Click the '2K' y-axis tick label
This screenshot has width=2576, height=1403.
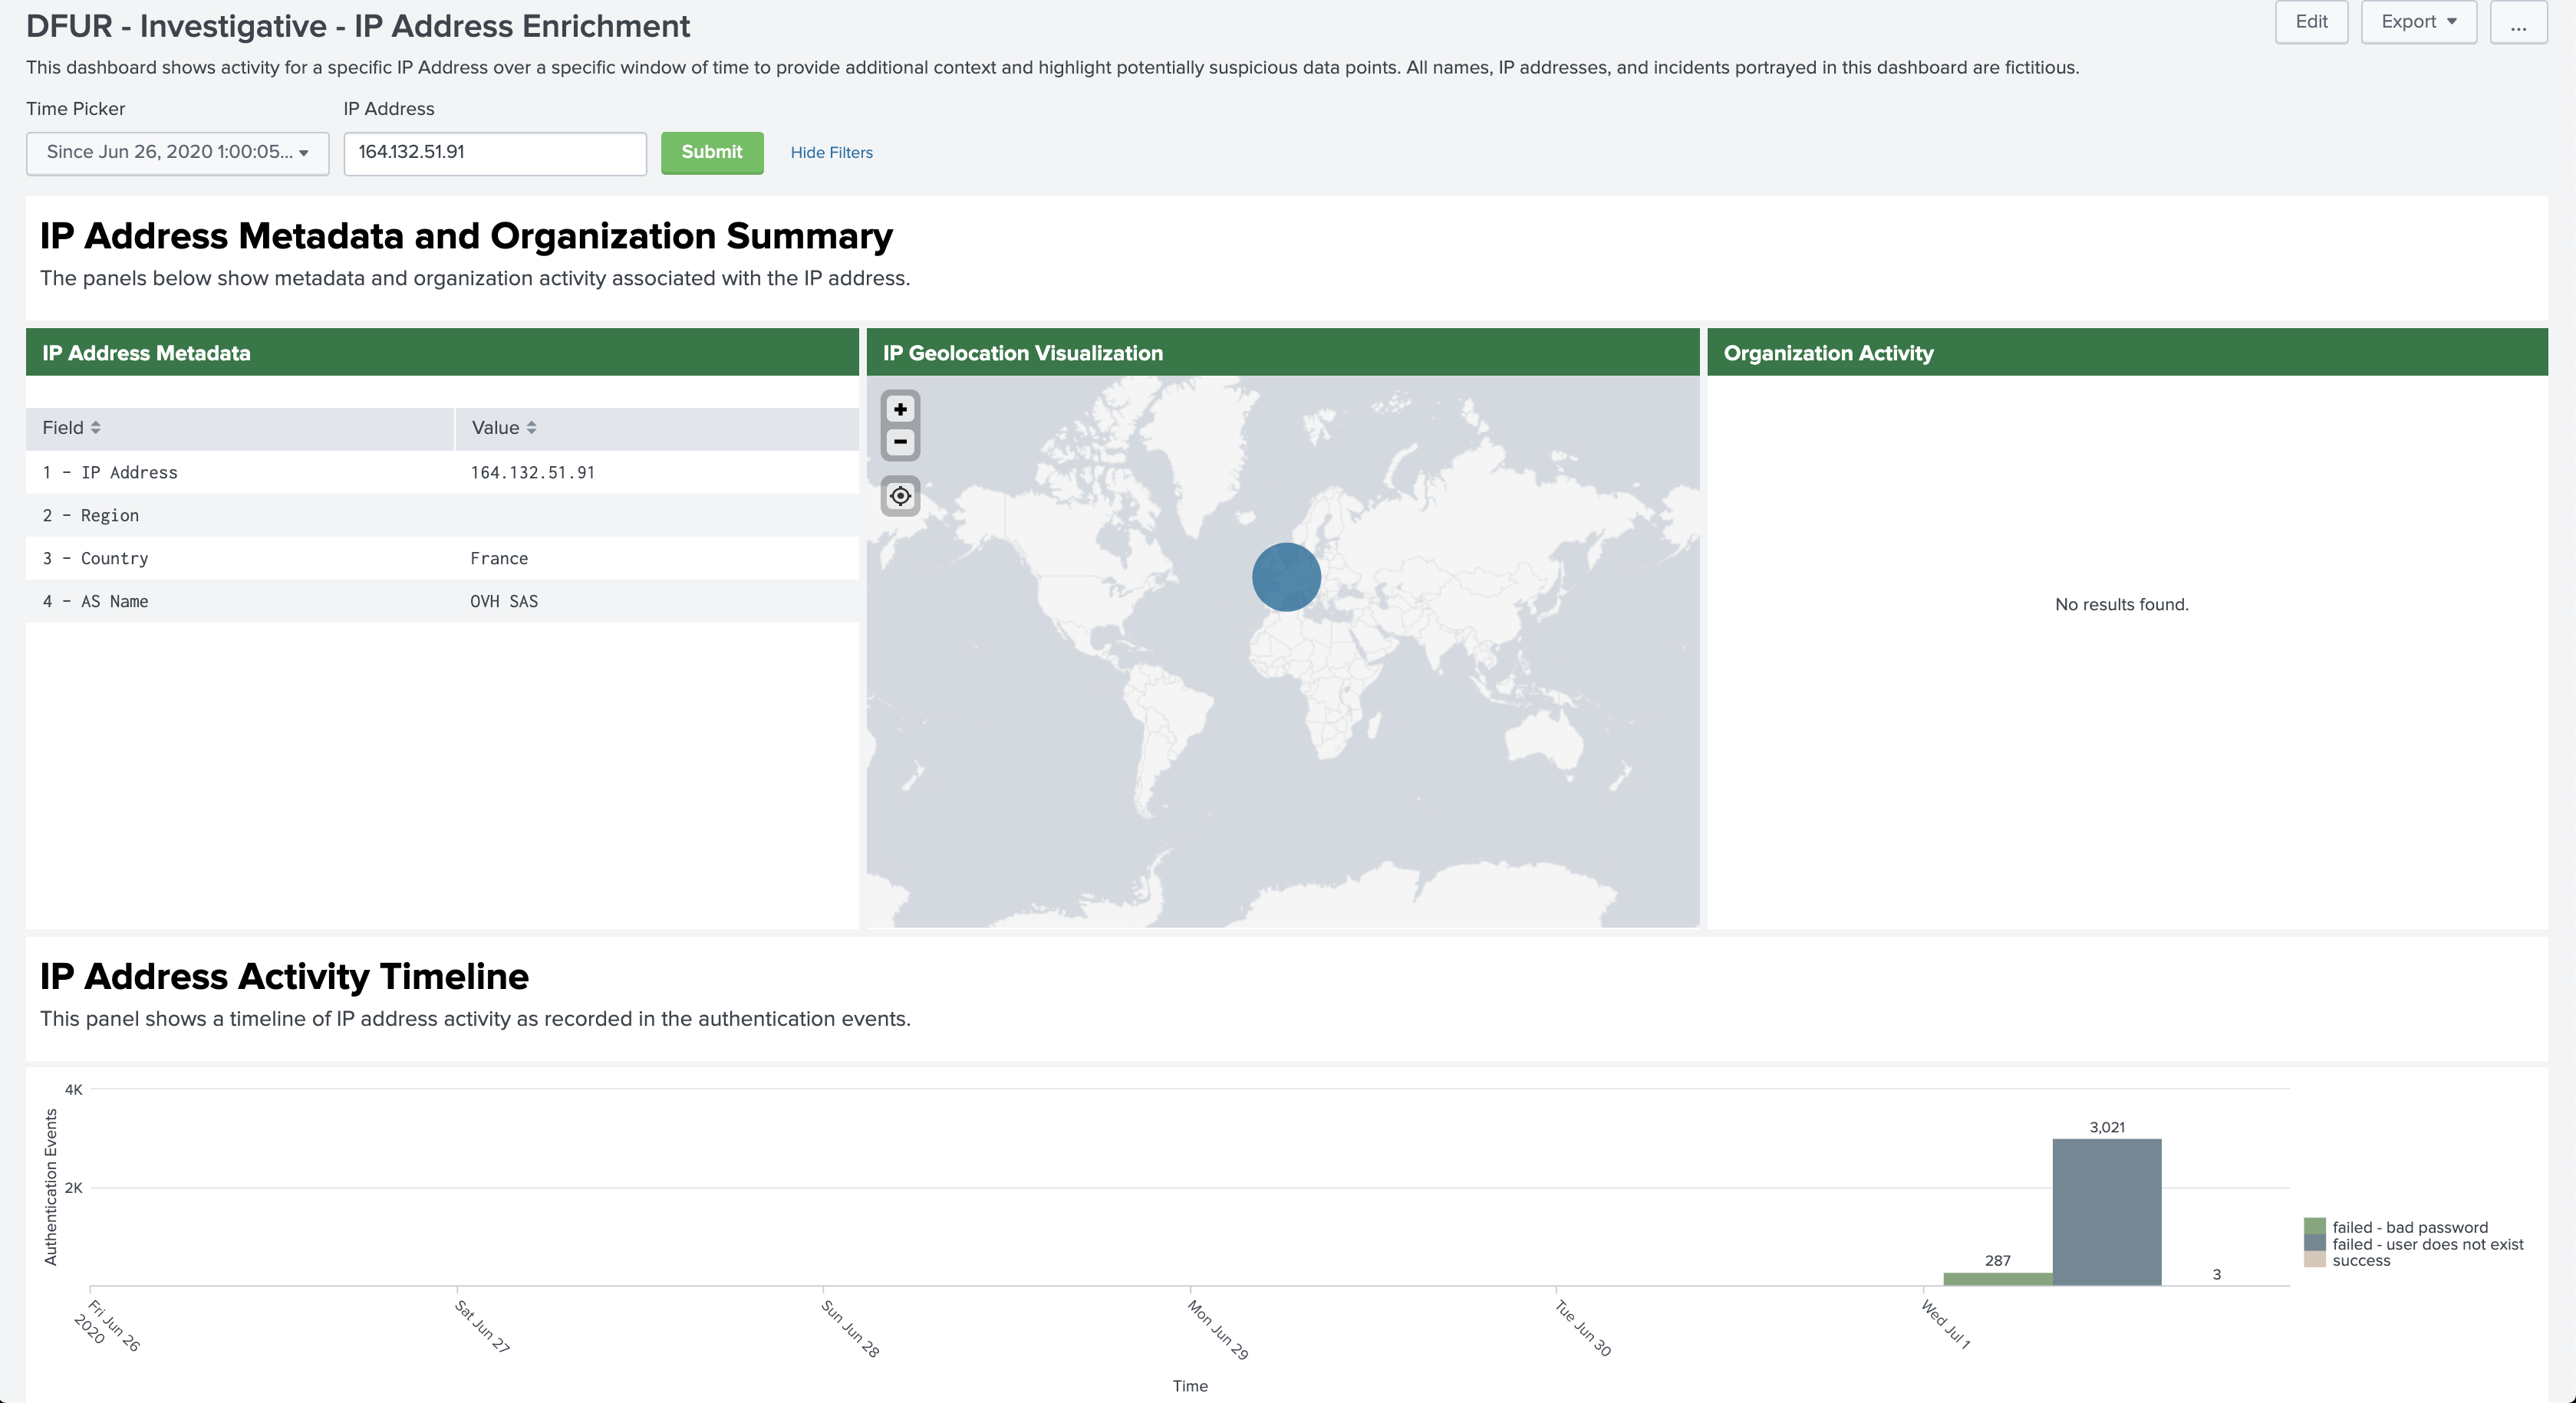point(73,1188)
